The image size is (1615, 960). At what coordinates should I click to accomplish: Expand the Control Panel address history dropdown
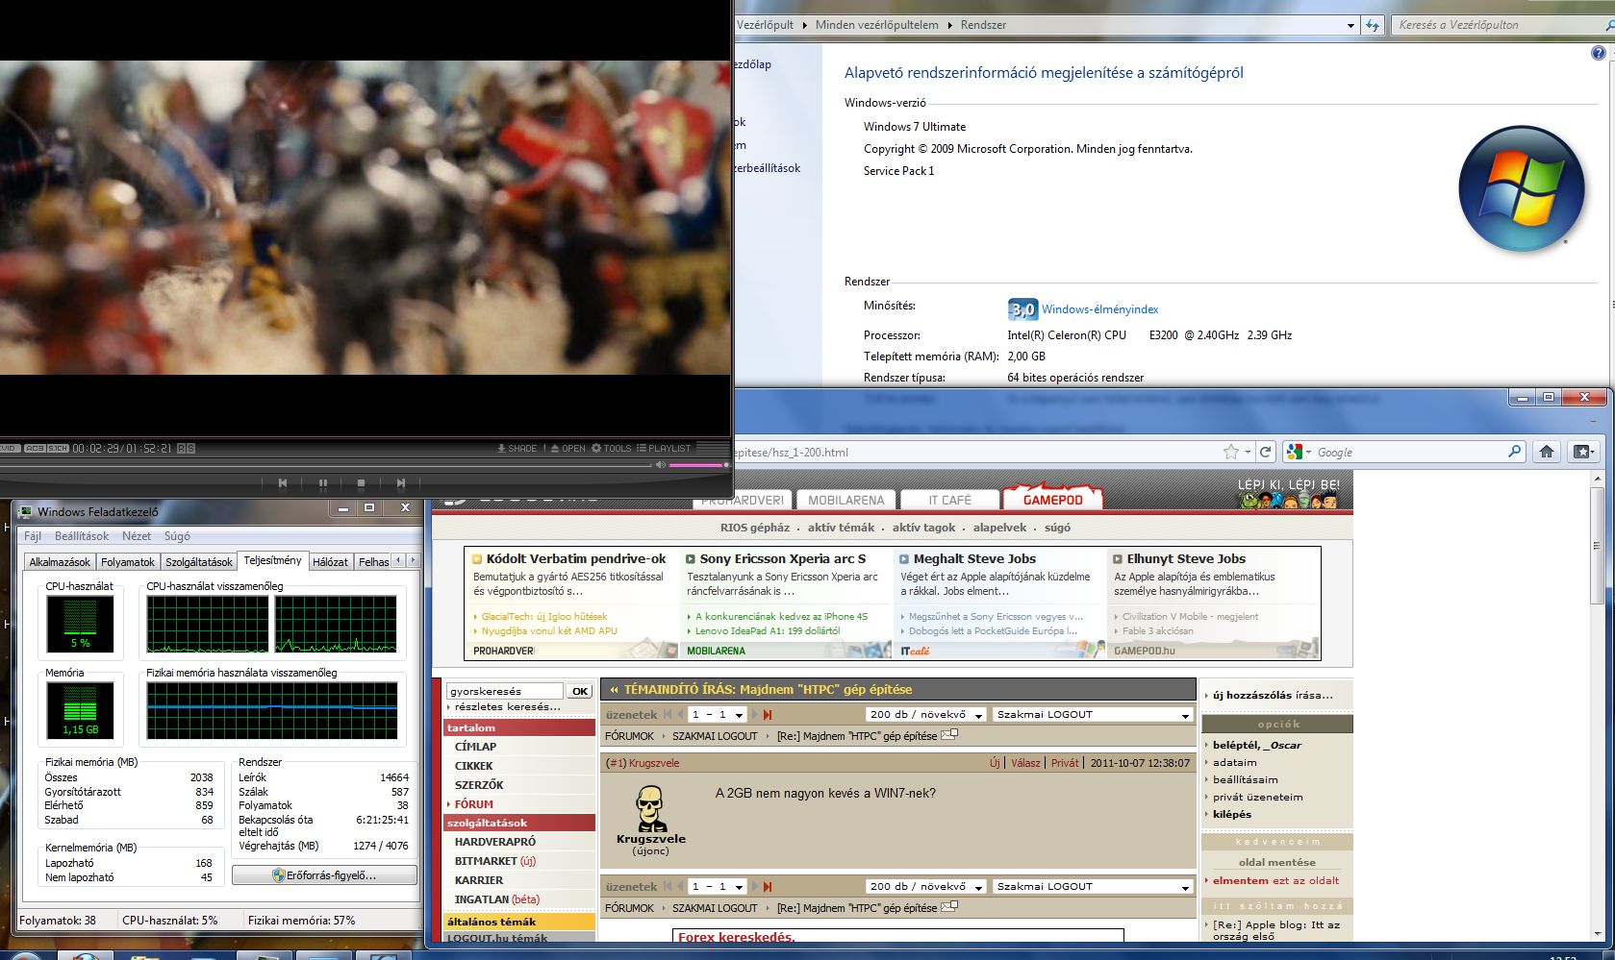(x=1350, y=25)
